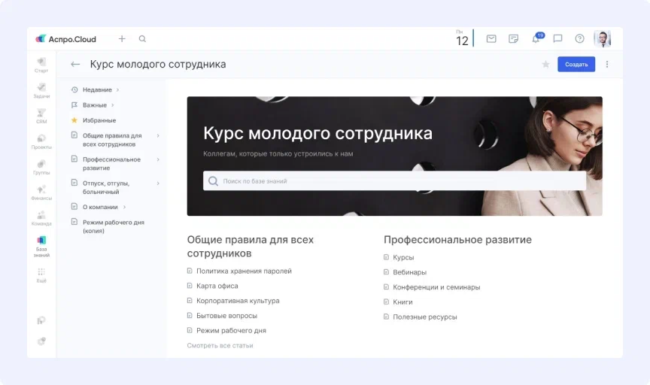Expand the О компании chevron
The width and height of the screenshot is (650, 385).
tap(124, 208)
